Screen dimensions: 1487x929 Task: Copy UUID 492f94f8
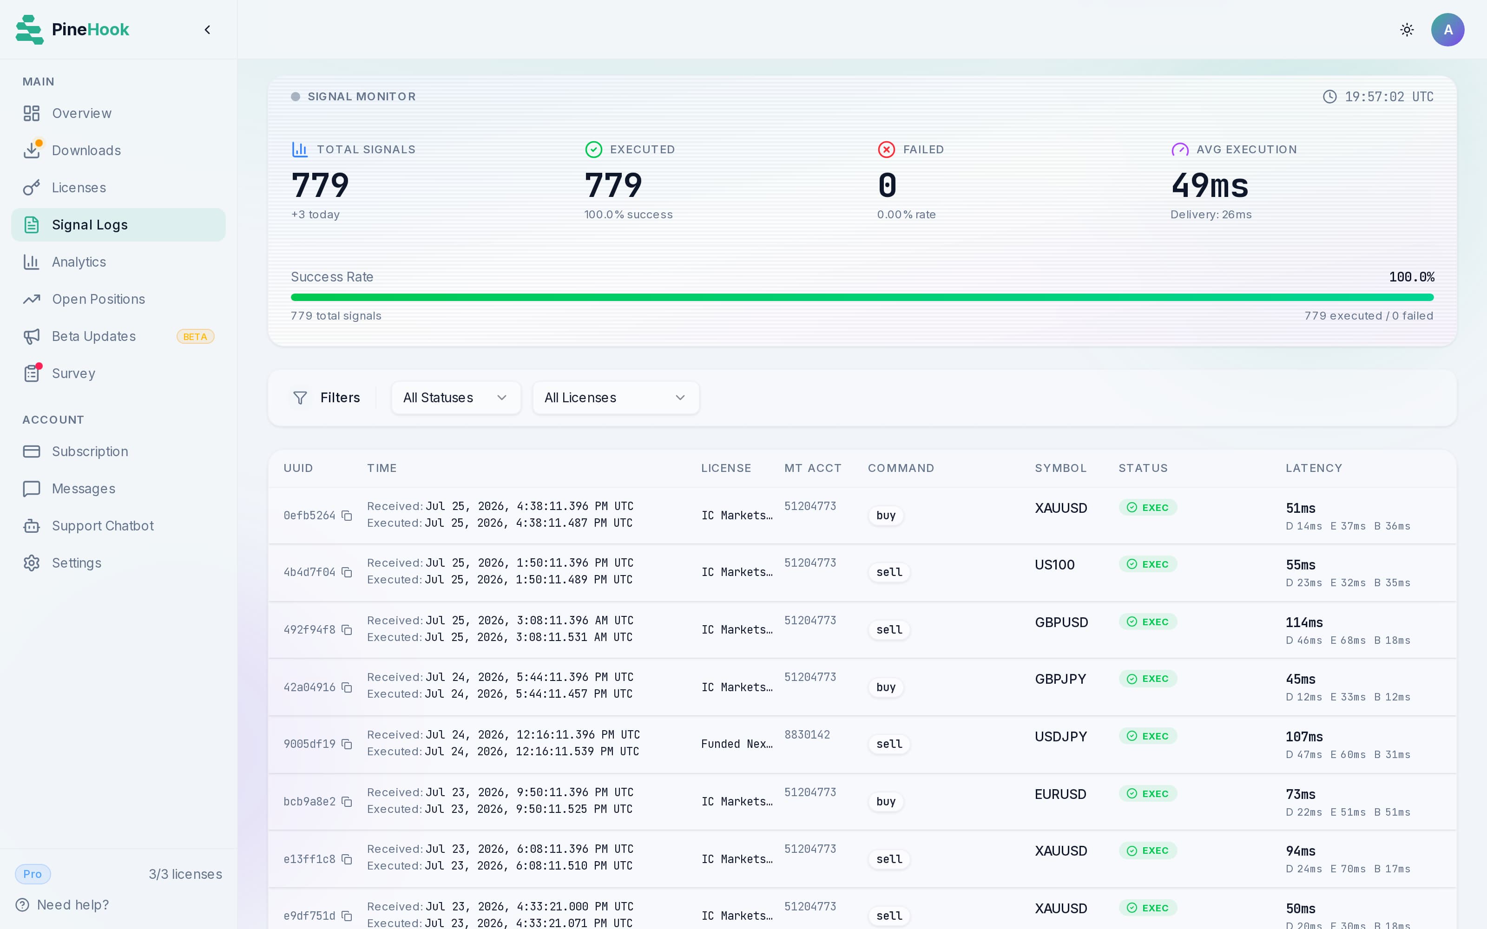(x=347, y=630)
